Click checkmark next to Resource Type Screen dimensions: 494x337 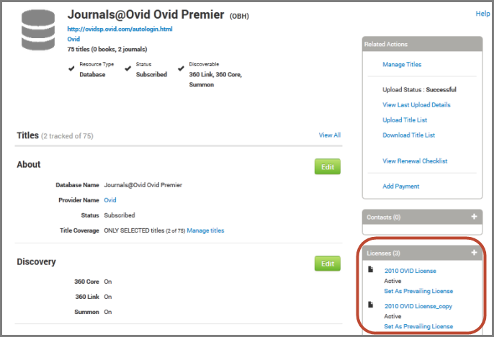tap(71, 68)
